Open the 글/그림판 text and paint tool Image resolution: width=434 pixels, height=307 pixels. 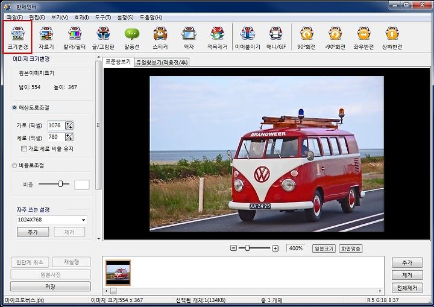click(103, 37)
